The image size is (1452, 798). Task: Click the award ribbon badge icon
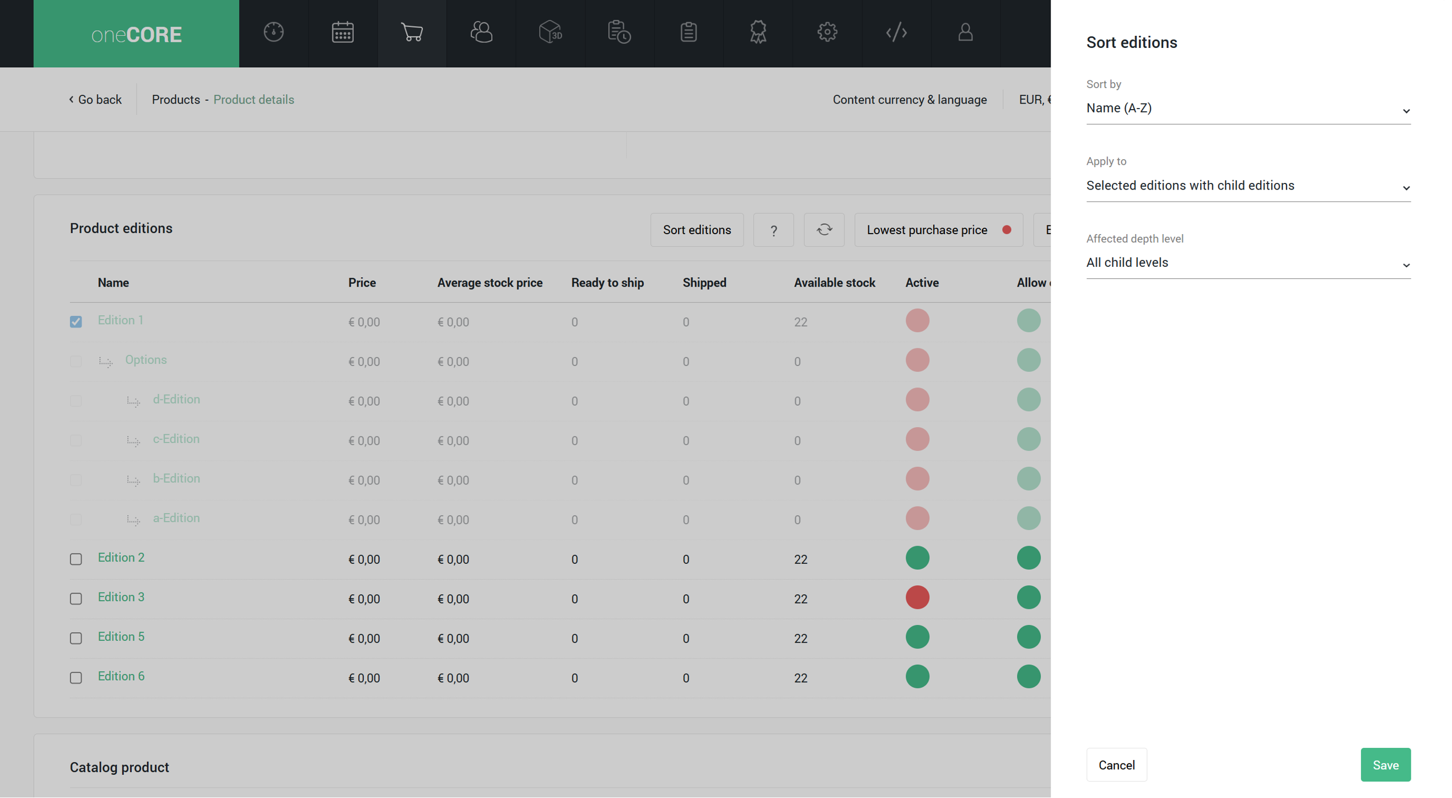tap(758, 33)
